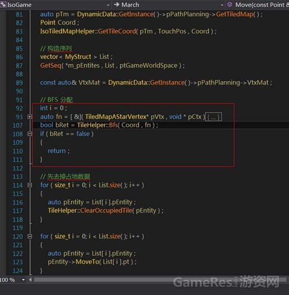This screenshot has height=295, width=289.
Task: Expand the collapsed lambda on line 93
Action: click(x=30, y=117)
